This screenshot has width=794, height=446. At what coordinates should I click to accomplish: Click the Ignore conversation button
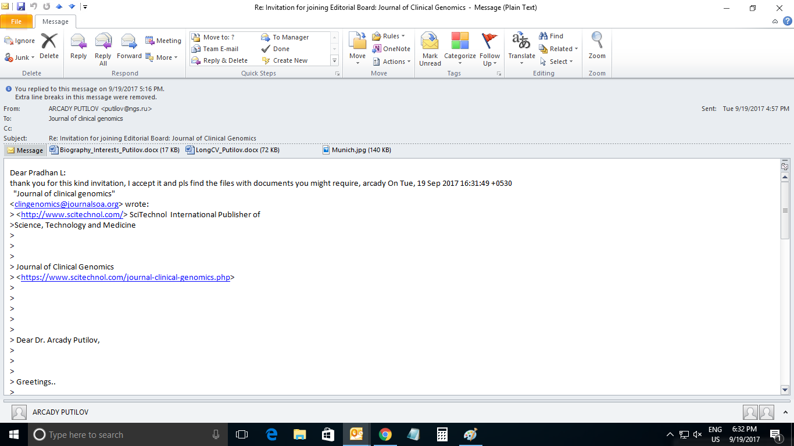pyautogui.click(x=20, y=41)
